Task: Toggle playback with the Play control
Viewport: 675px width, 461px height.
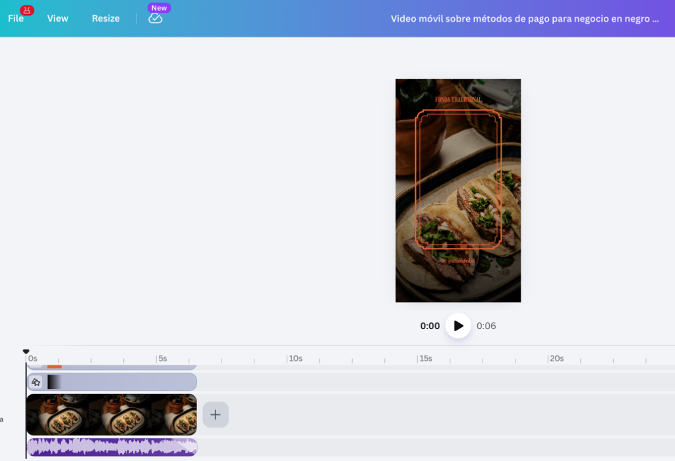Action: click(457, 325)
